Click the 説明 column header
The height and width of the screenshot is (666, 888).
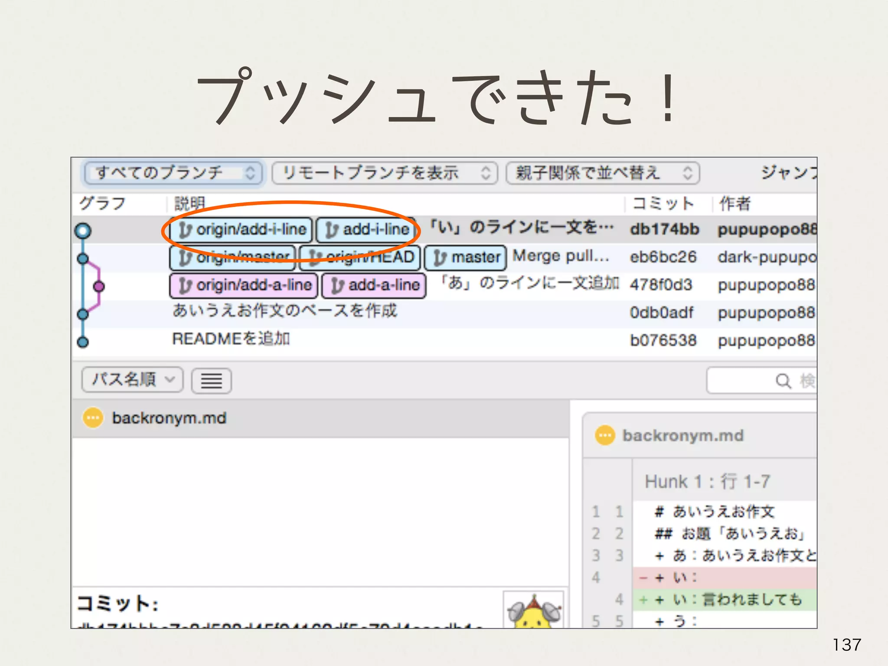(x=189, y=203)
